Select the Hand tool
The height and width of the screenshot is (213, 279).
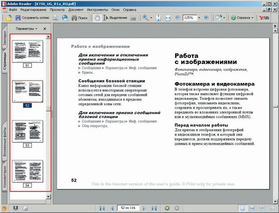coord(96,18)
